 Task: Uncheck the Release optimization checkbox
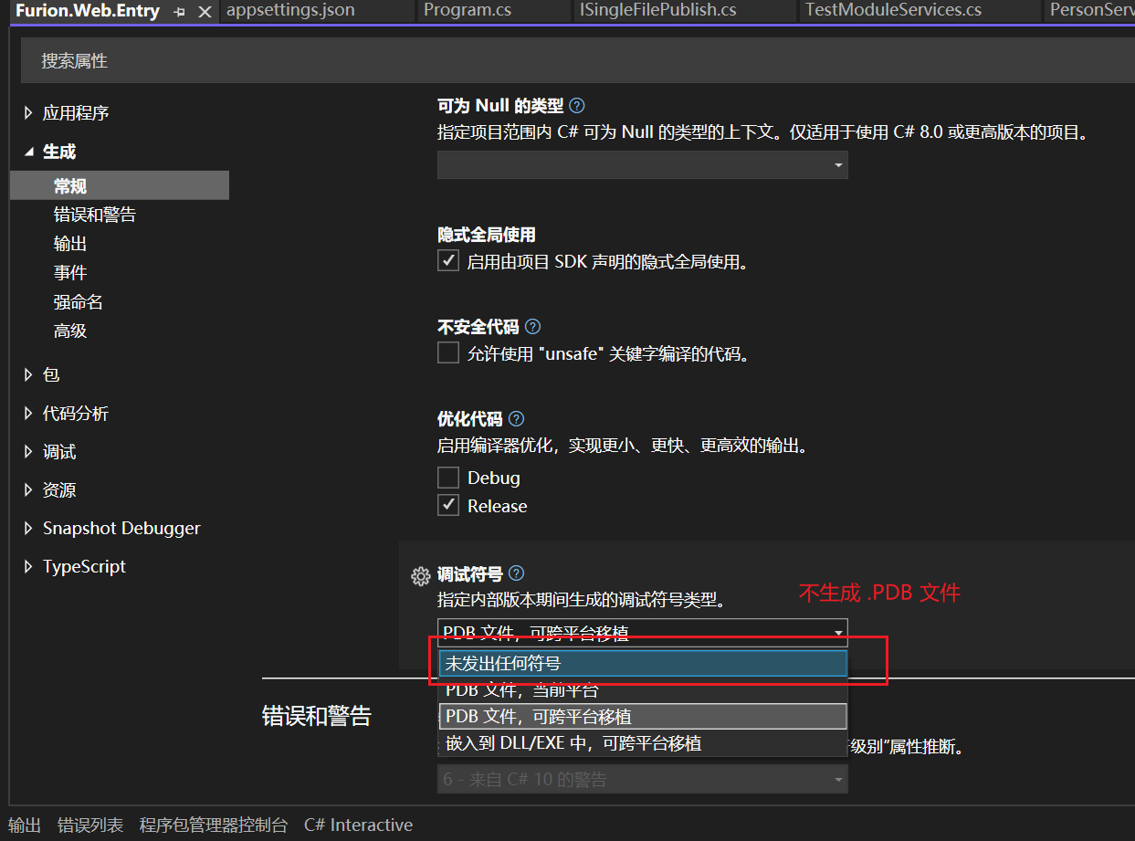448,505
